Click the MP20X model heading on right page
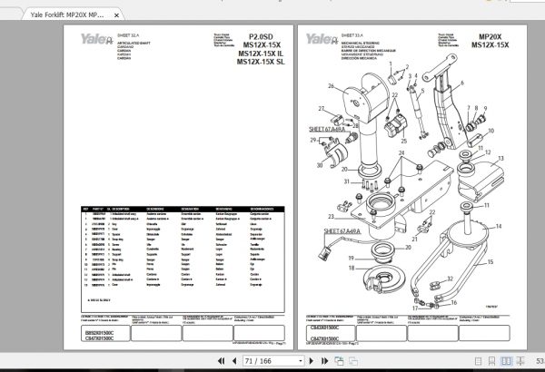Image resolution: width=545 pixels, height=372 pixels. [490, 37]
